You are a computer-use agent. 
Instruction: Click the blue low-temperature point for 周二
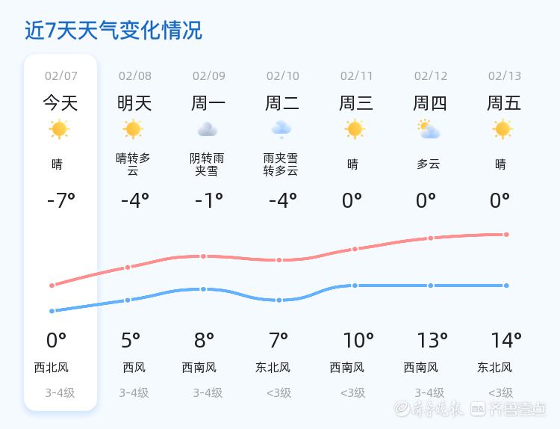[279, 300]
